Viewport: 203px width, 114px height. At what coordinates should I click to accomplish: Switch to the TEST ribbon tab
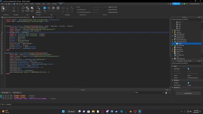(44, 4)
